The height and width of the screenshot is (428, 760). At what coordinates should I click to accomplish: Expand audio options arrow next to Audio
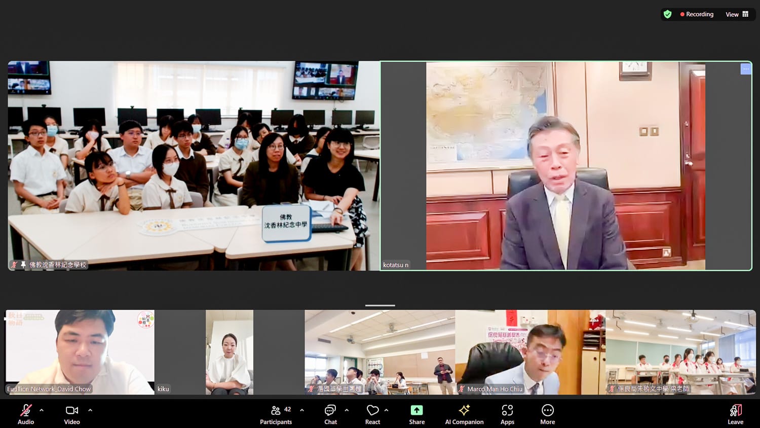pos(42,410)
